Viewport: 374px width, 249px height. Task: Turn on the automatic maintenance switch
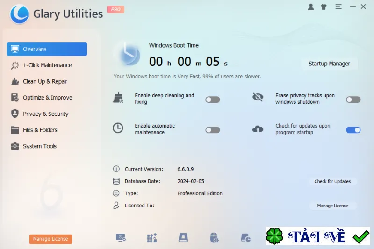pyautogui.click(x=213, y=130)
